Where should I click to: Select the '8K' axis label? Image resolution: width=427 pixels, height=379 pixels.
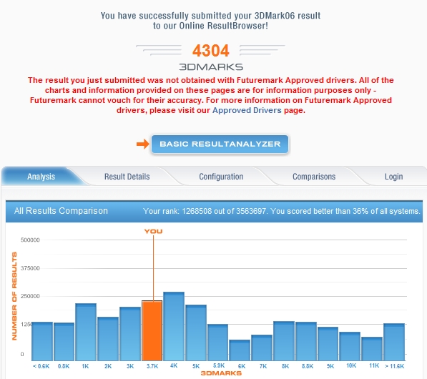pyautogui.click(x=285, y=366)
